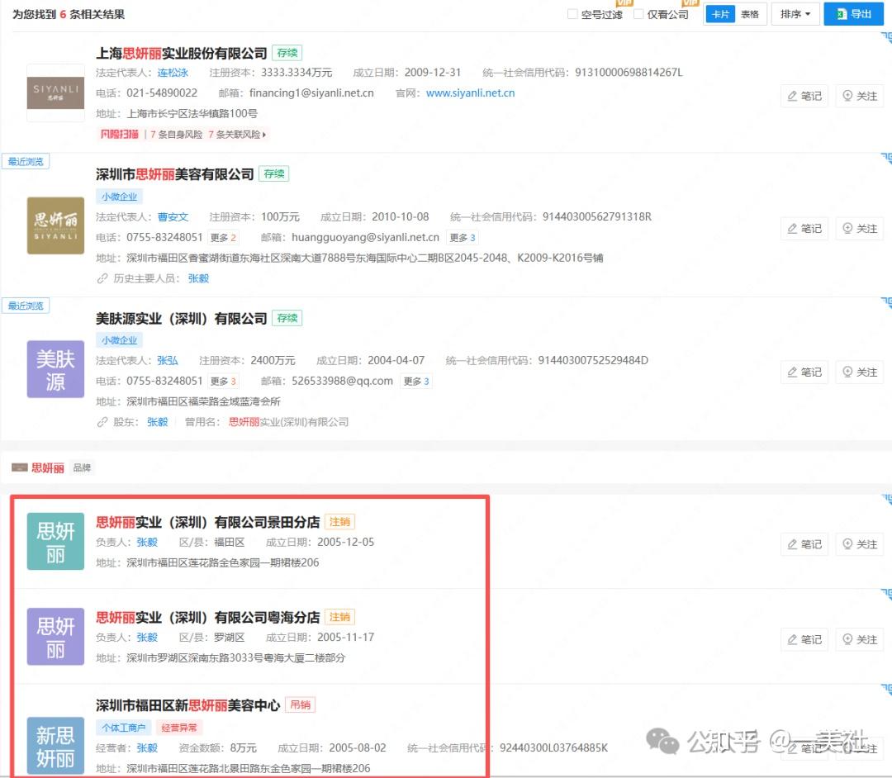The height and width of the screenshot is (778, 892).
Task: Click credit code 91310000698814267L
Action: click(x=629, y=73)
